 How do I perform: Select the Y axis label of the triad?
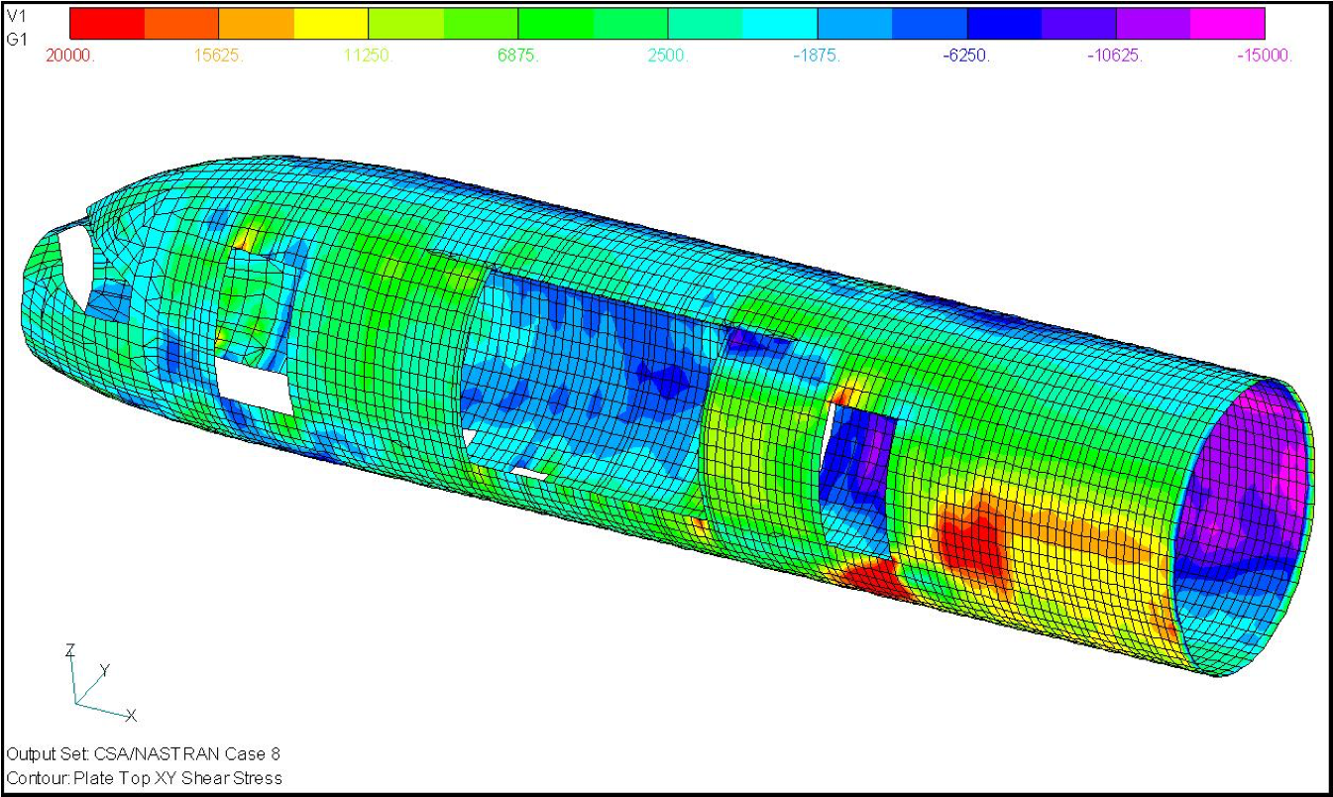pyautogui.click(x=104, y=671)
